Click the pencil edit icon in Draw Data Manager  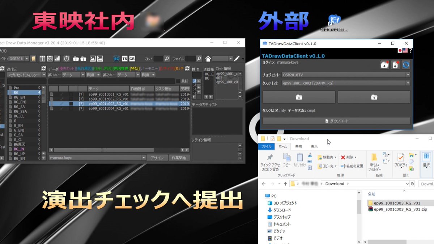[x=237, y=59]
